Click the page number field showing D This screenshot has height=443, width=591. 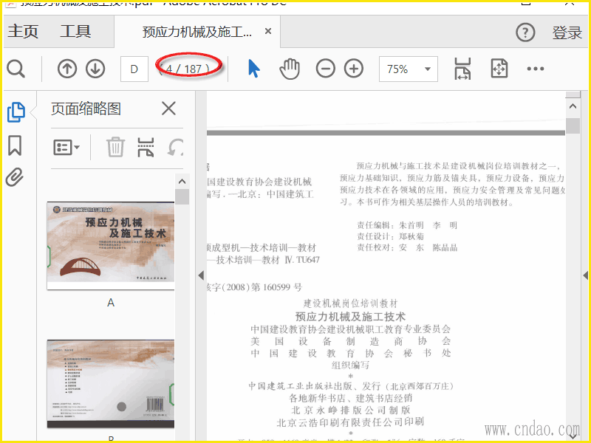click(134, 69)
